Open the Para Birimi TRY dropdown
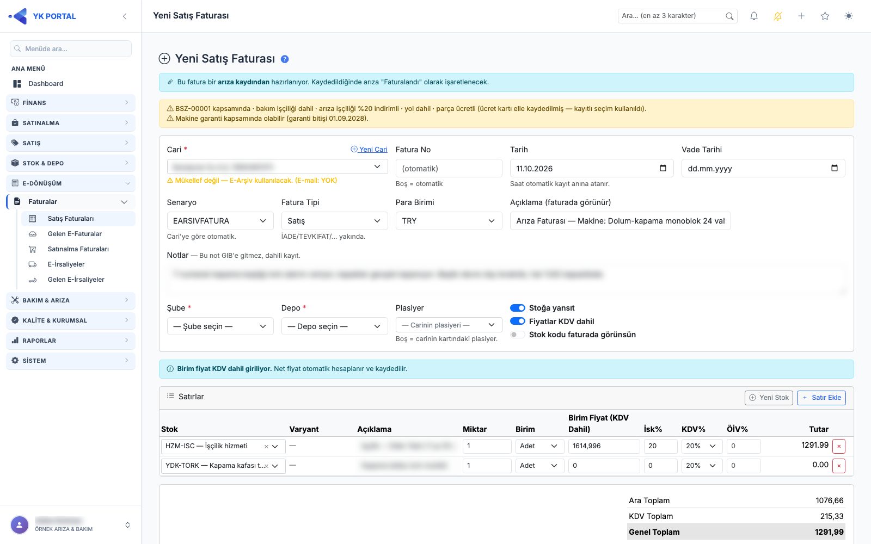 (x=449, y=221)
